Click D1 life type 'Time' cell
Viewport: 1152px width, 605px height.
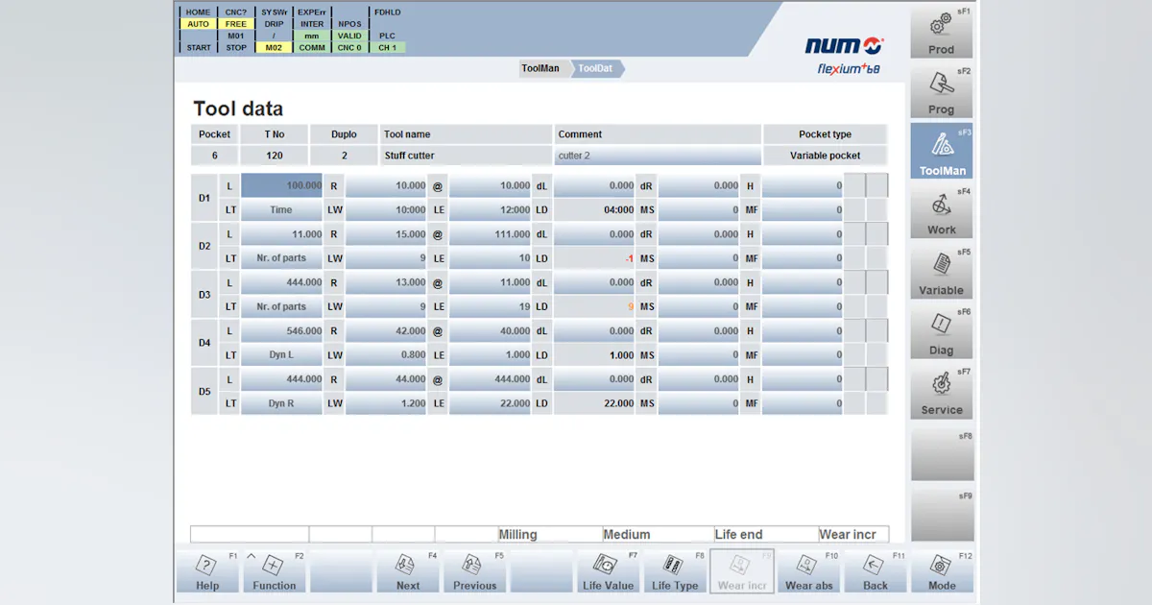pos(281,209)
